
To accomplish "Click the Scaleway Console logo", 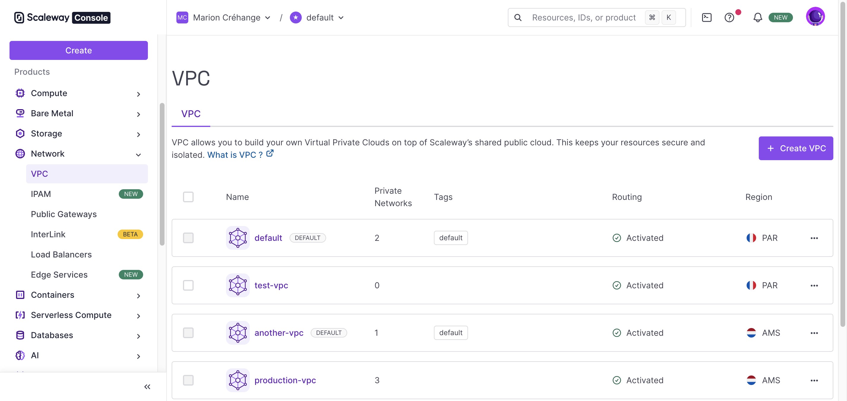I will click(62, 17).
